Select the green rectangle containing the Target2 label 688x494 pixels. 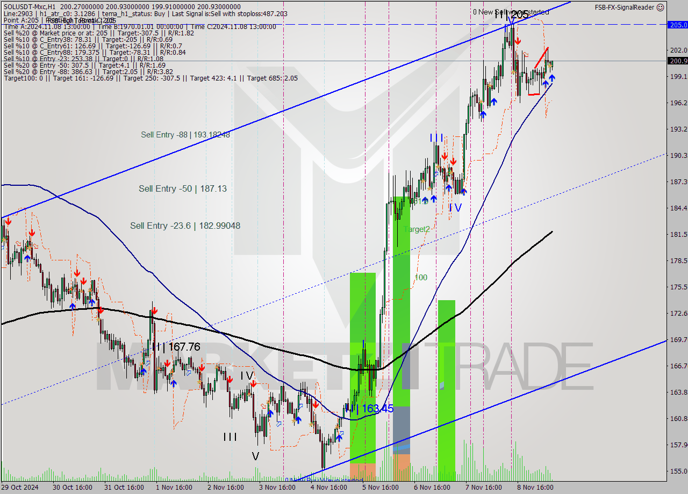coord(402,301)
